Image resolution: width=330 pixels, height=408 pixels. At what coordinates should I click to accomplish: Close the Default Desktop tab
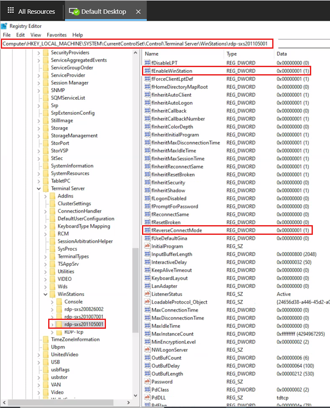pyautogui.click(x=138, y=12)
